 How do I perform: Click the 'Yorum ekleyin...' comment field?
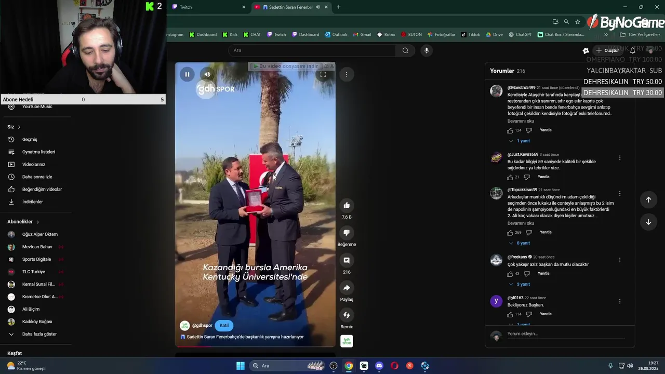tap(566, 334)
